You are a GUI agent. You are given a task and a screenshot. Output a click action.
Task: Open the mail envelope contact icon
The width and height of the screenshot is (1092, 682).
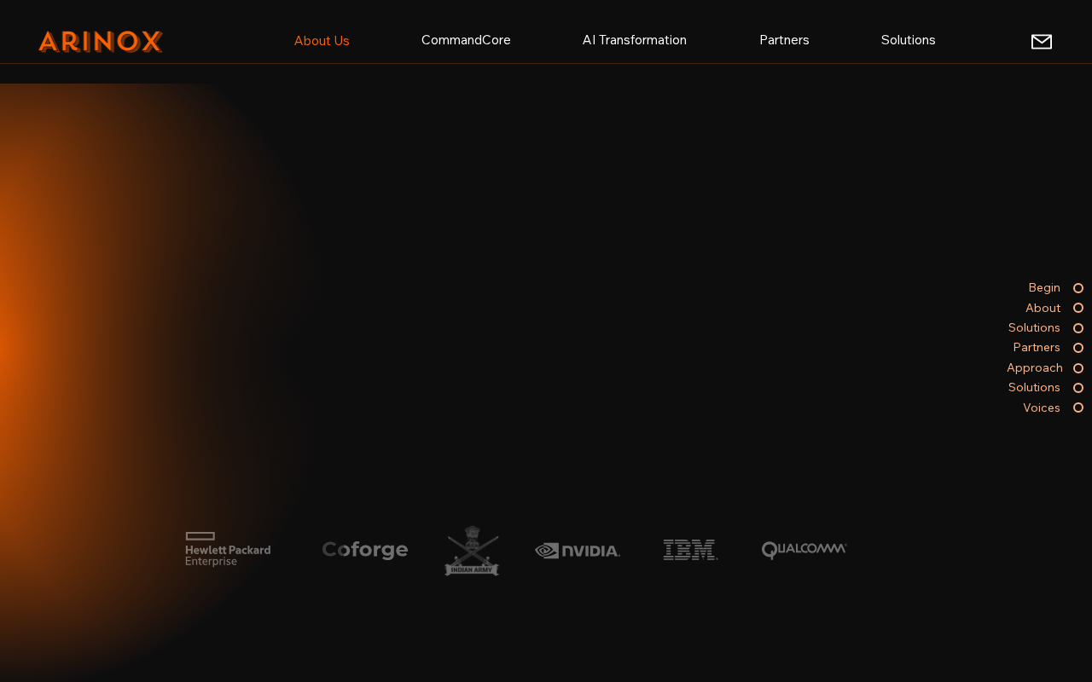[1042, 42]
